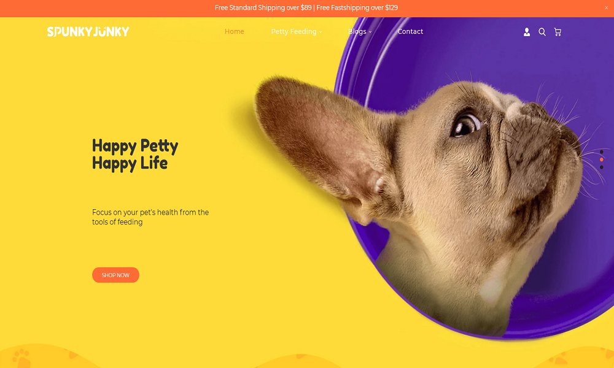The height and width of the screenshot is (368, 614).
Task: Expand the Petty Feeding chevron arrow
Action: (x=321, y=32)
